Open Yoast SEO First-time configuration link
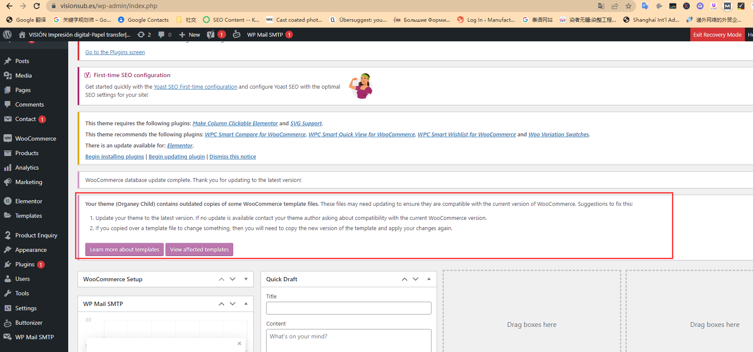 tap(195, 87)
